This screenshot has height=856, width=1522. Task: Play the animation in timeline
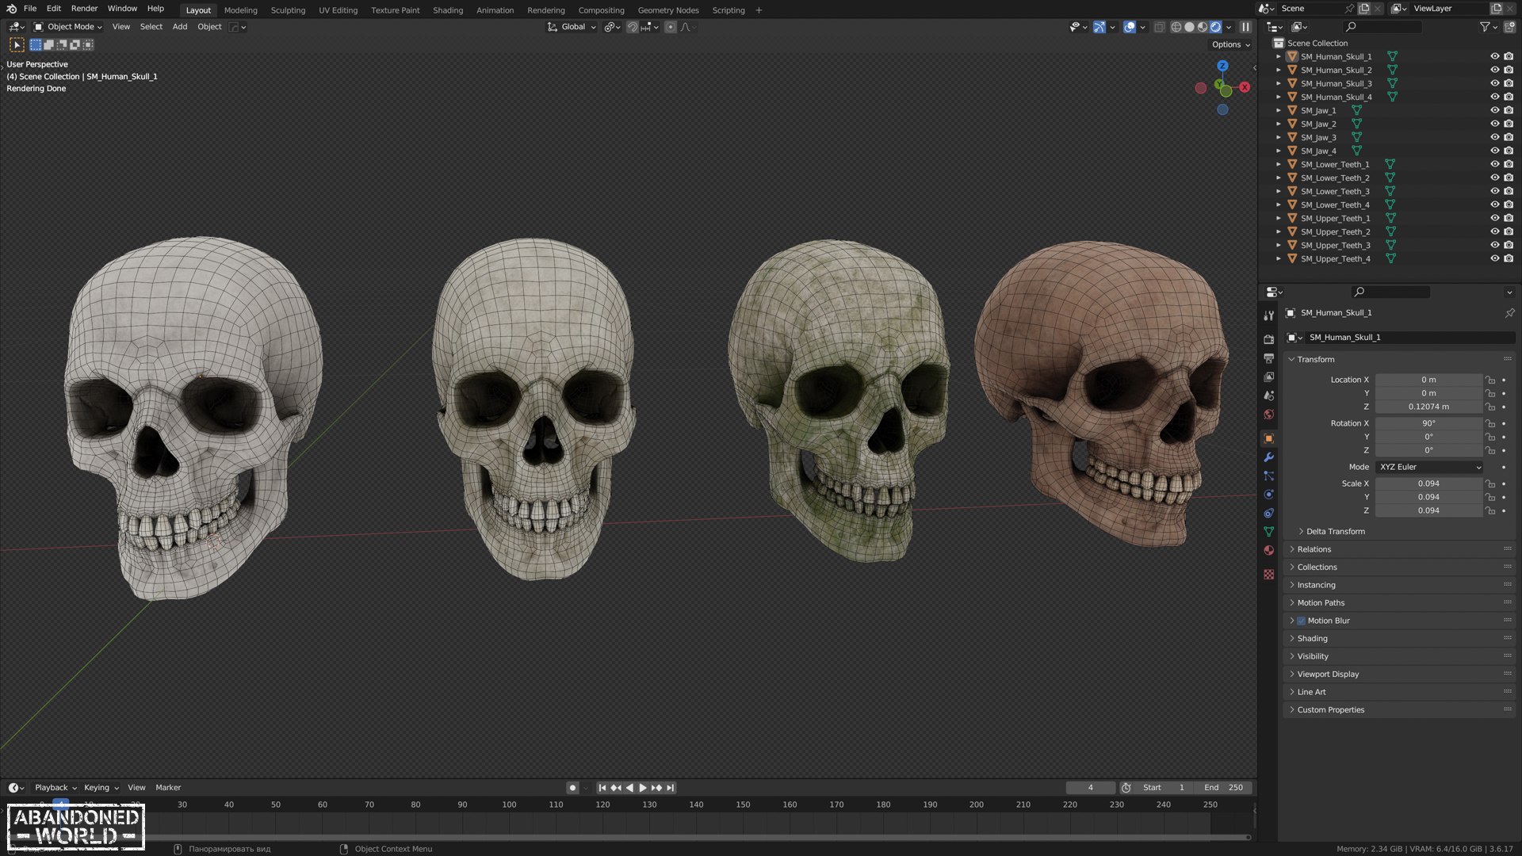[643, 788]
